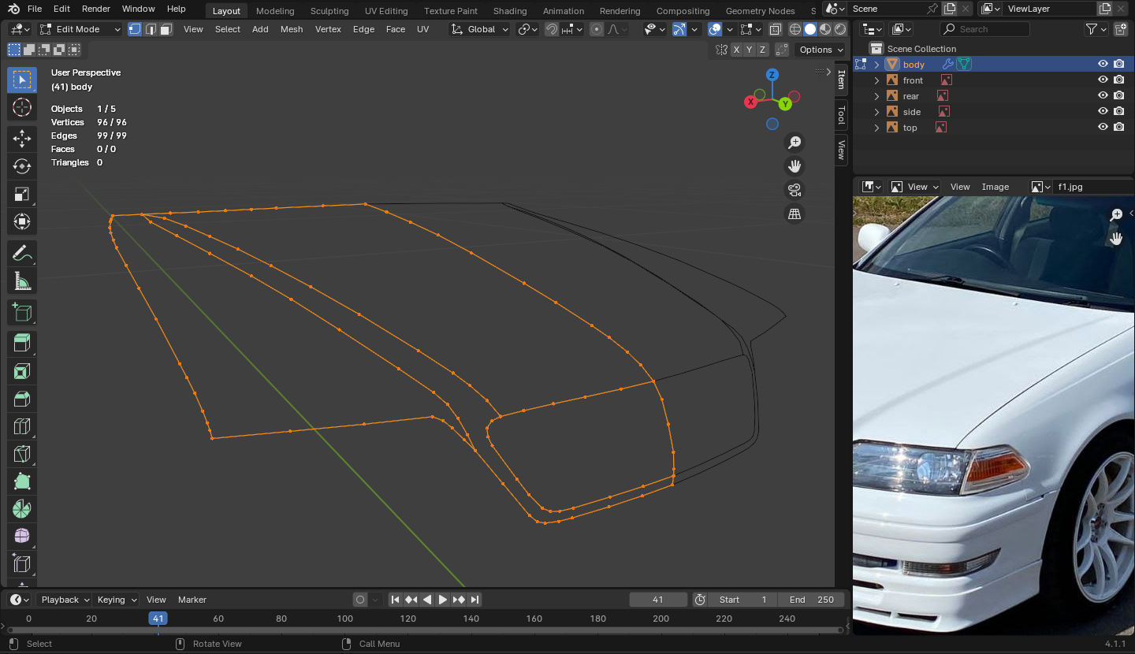This screenshot has height=654, width=1135.
Task: Select the Measure tool
Action: tap(22, 281)
